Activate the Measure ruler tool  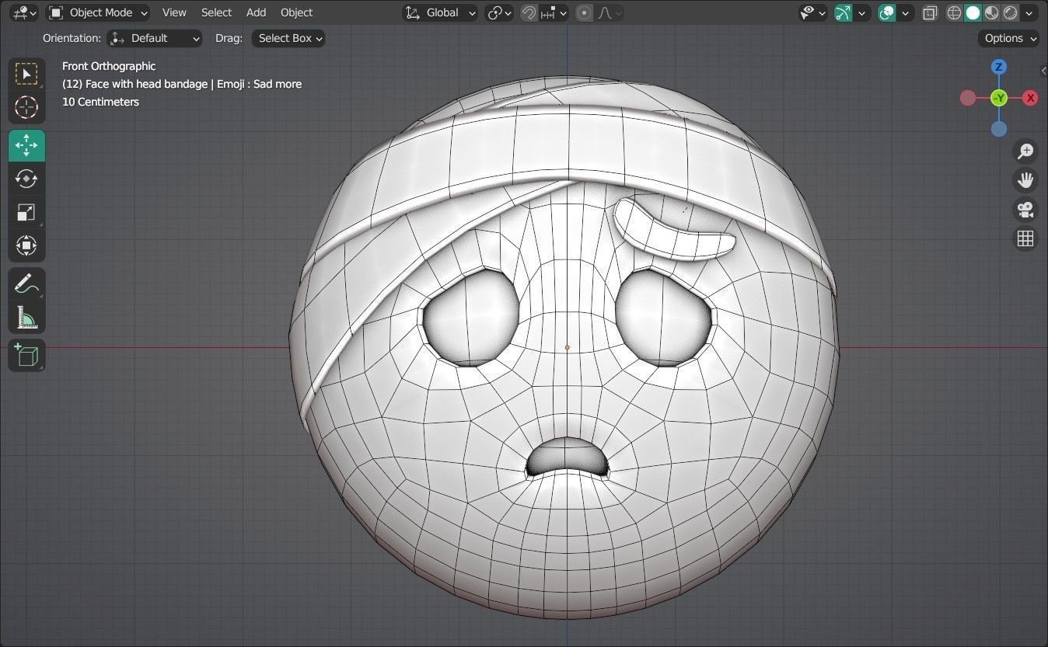pos(26,318)
